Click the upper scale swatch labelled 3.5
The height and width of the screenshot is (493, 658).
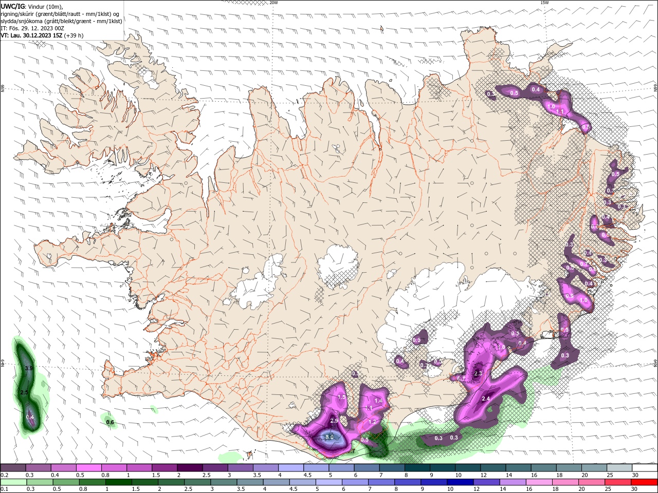coord(265,468)
